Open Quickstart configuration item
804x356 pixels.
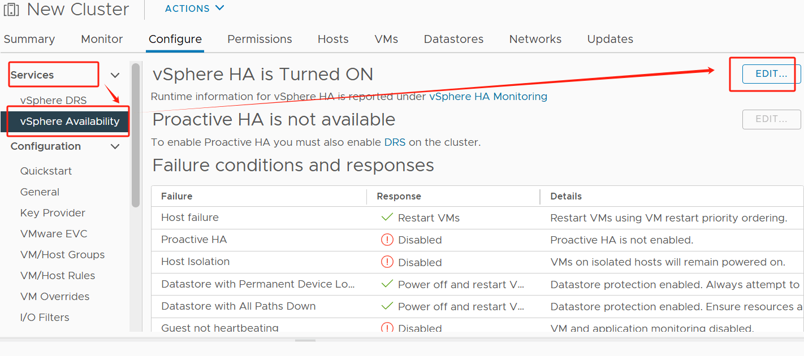tap(46, 171)
